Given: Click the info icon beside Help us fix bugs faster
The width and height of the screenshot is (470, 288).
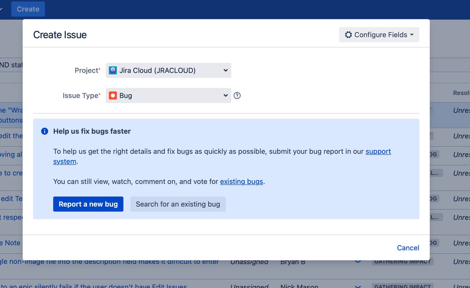Looking at the screenshot, I should 45,131.
